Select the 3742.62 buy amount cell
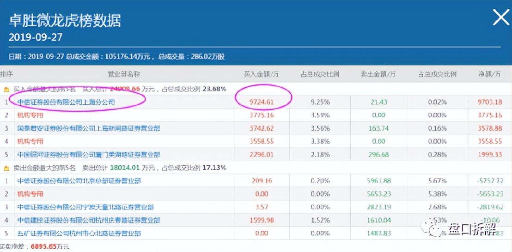 [x=261, y=128]
